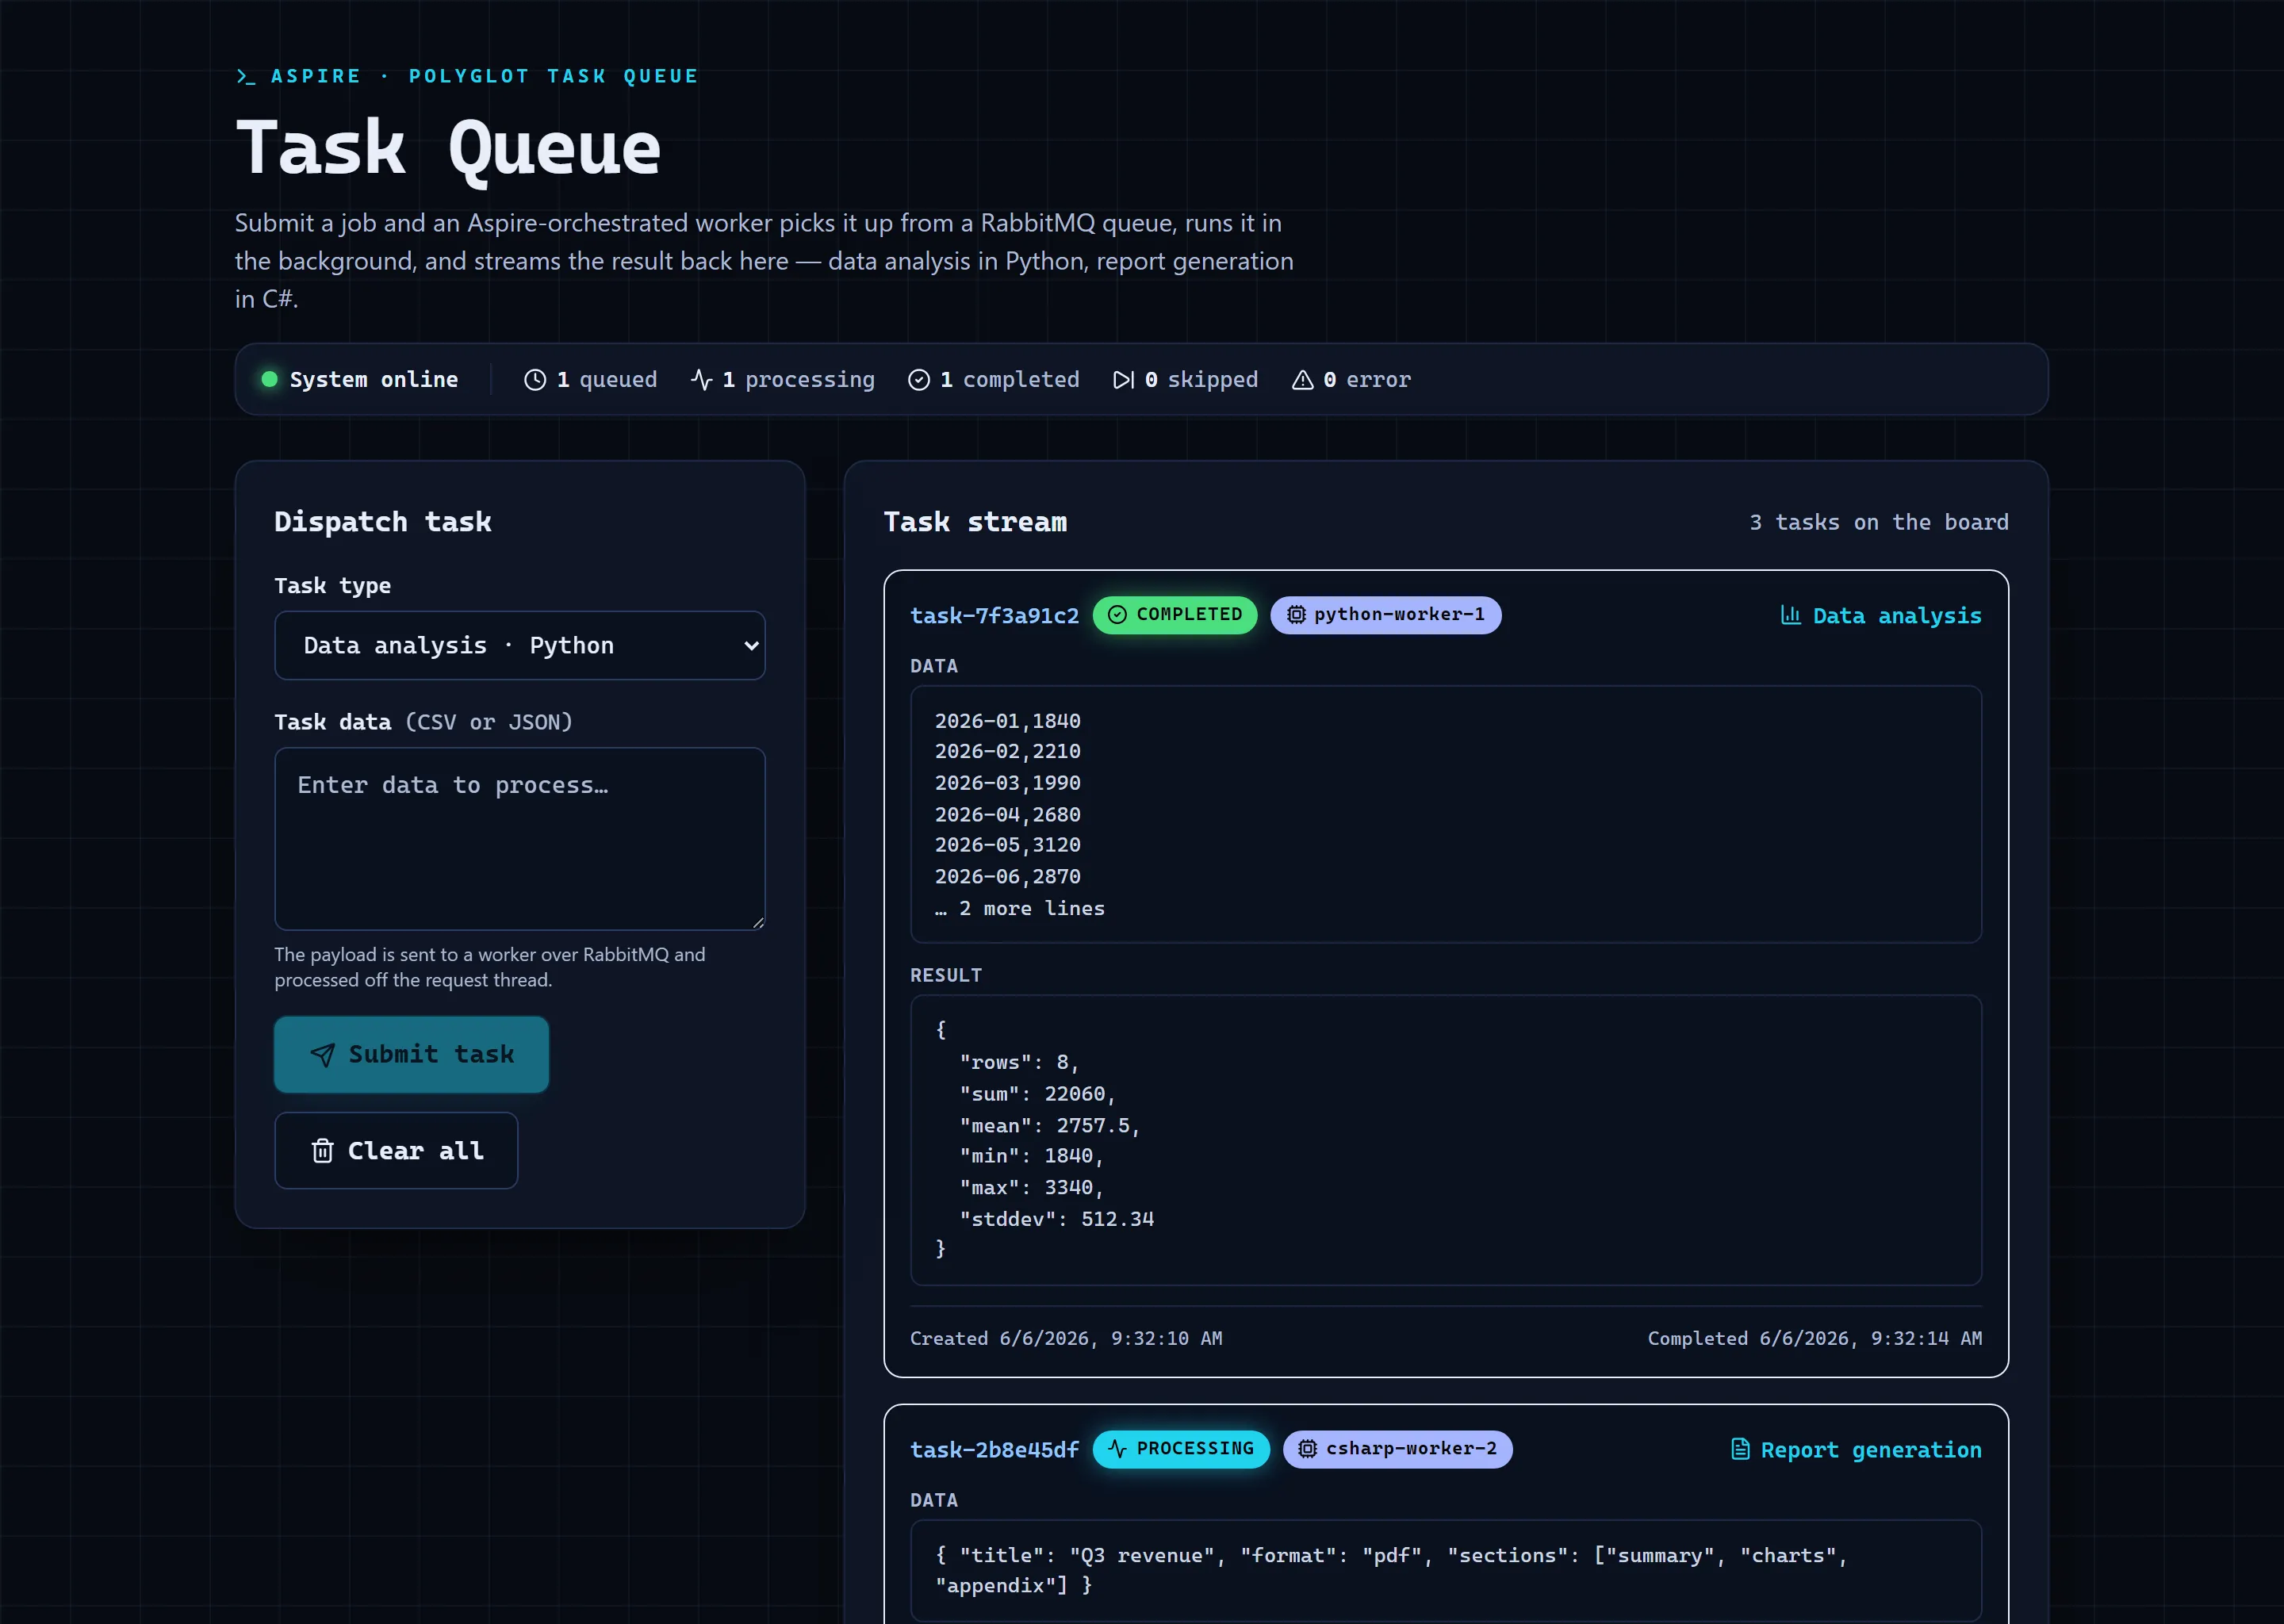Click the pulse icon beside 1 processing
2284x1624 pixels.
pos(701,380)
